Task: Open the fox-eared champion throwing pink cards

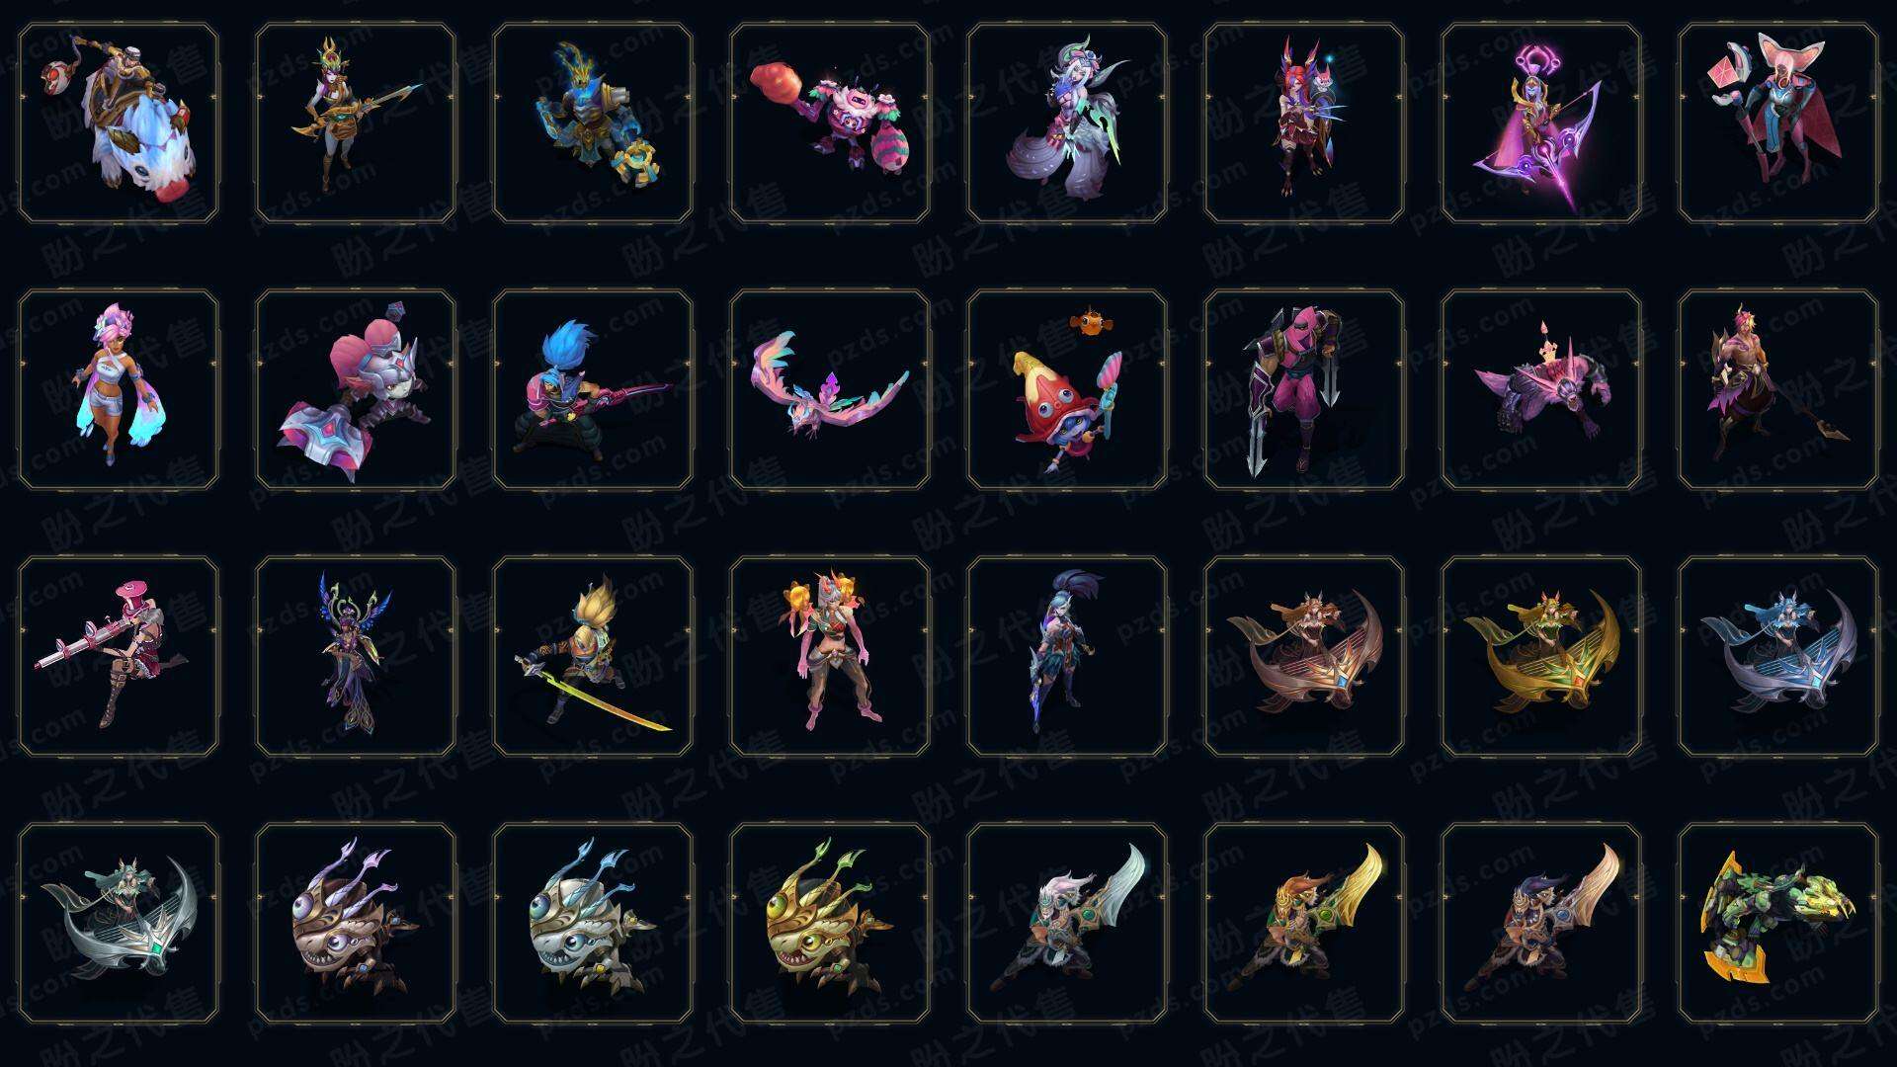Action: point(1778,123)
